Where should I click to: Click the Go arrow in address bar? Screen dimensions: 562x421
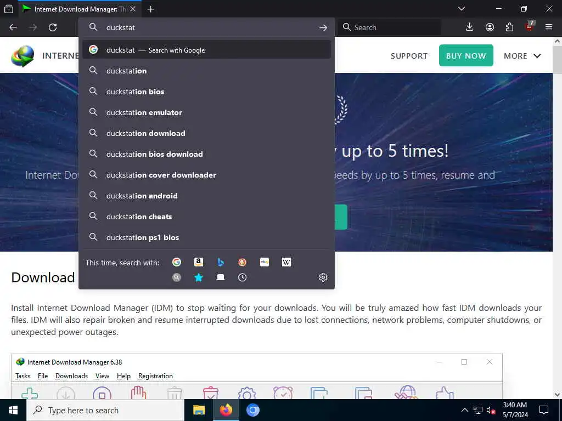(x=323, y=27)
